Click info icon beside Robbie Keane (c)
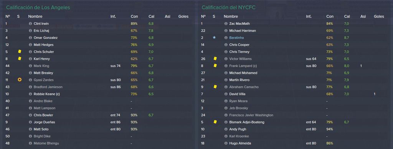The image size is (393, 149). pyautogui.click(x=30, y=94)
